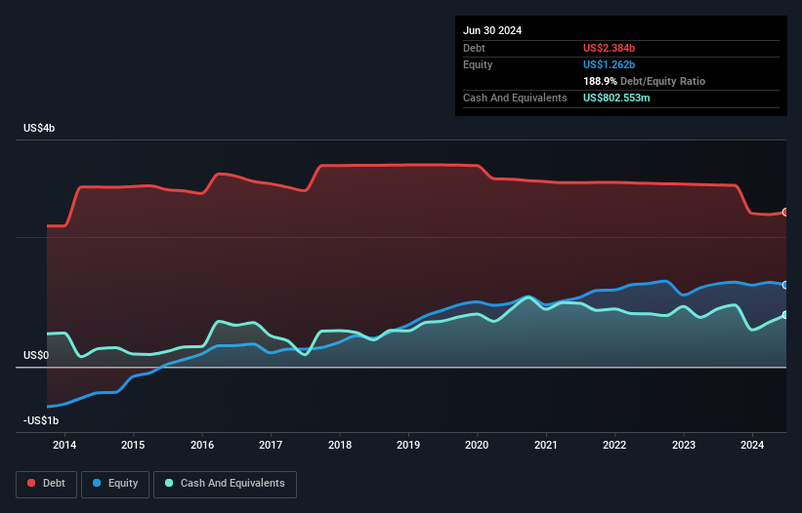Click the 2015 x-axis label
This screenshot has width=802, height=513.
coord(133,445)
